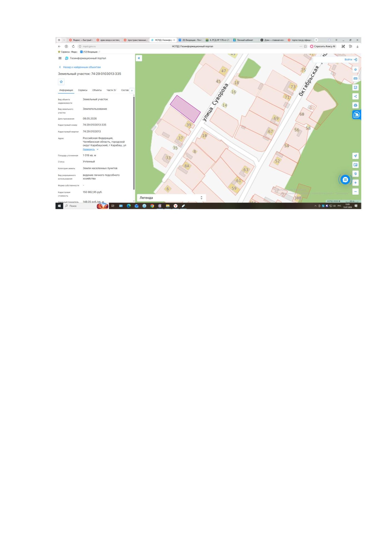
Task: Click the Войти login button
Action: (x=351, y=59)
